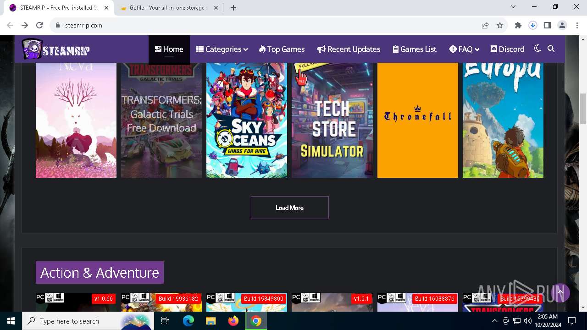Open Chrome side panel icon
Viewport: 587px width, 330px height.
click(x=548, y=25)
